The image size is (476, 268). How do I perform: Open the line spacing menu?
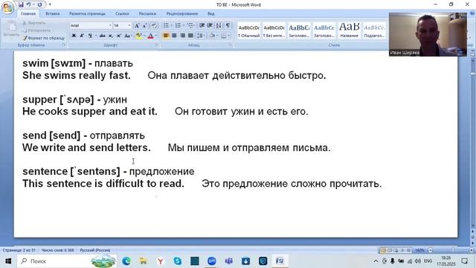[200, 36]
